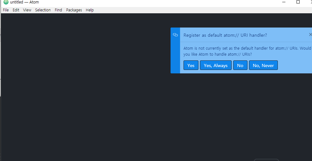Open the Help menu

90,10
